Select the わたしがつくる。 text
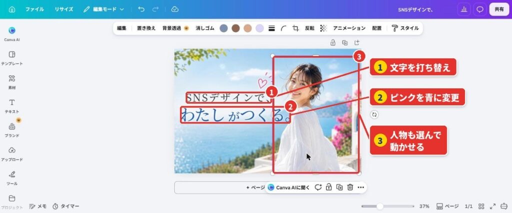512x213 pixels. [235, 114]
